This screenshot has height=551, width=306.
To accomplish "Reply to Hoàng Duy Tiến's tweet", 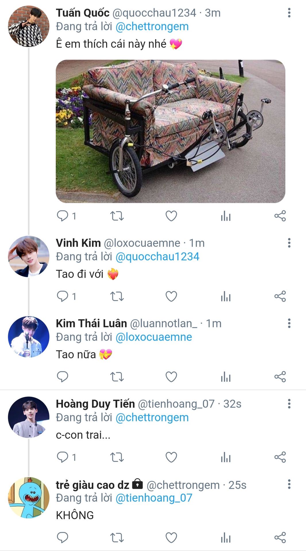I will 62,457.
